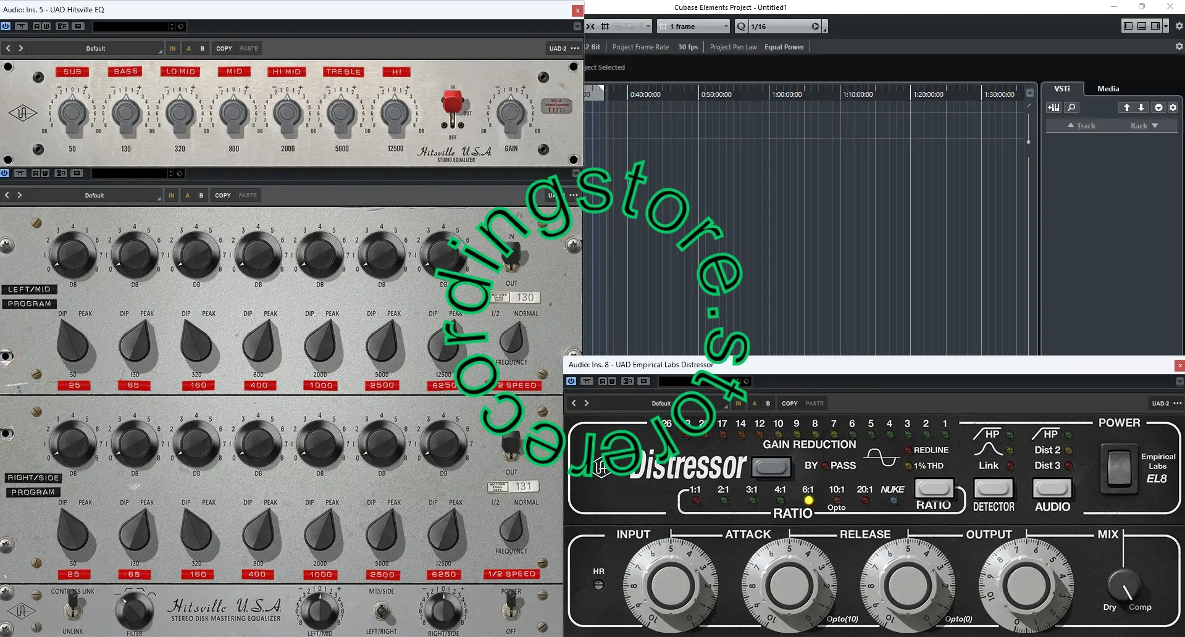Apply quantize with the round arrow icon
This screenshot has width=1185, height=637.
click(815, 27)
